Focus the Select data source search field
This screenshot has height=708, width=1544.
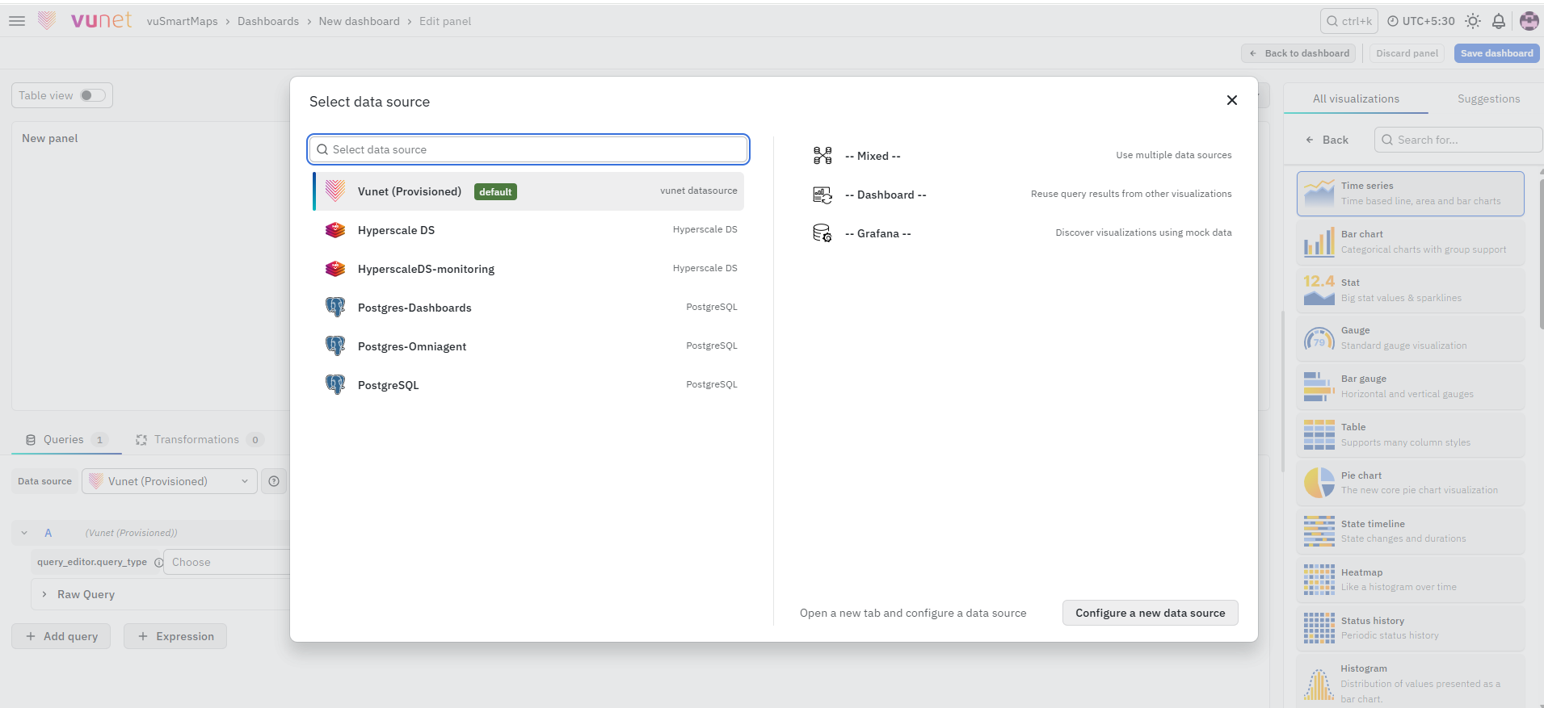point(528,149)
